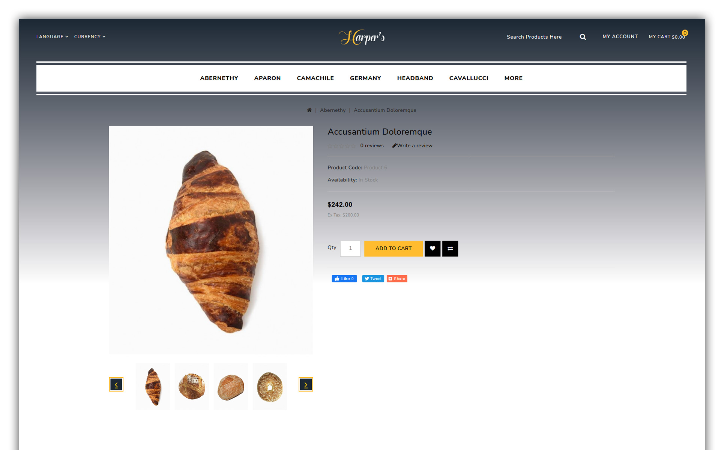Click the product rating stars
Screen dimensions: 724x450
coord(341,146)
